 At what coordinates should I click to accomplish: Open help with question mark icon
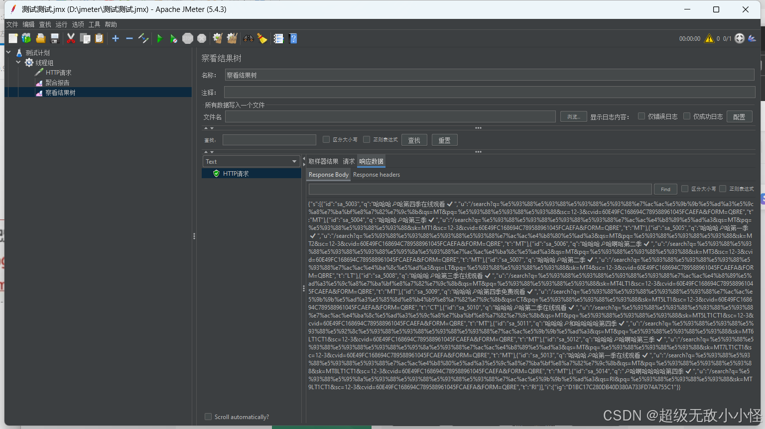pos(293,38)
